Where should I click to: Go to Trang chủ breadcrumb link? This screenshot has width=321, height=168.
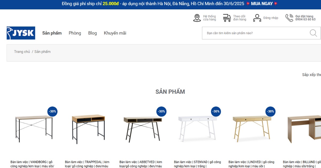point(22,52)
